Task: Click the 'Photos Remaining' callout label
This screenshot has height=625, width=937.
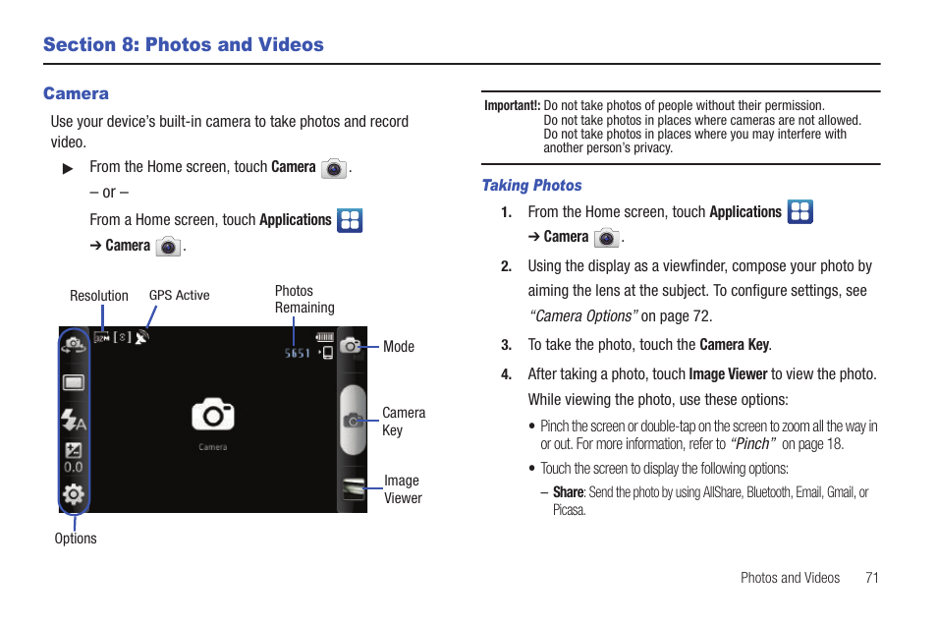Action: click(304, 299)
